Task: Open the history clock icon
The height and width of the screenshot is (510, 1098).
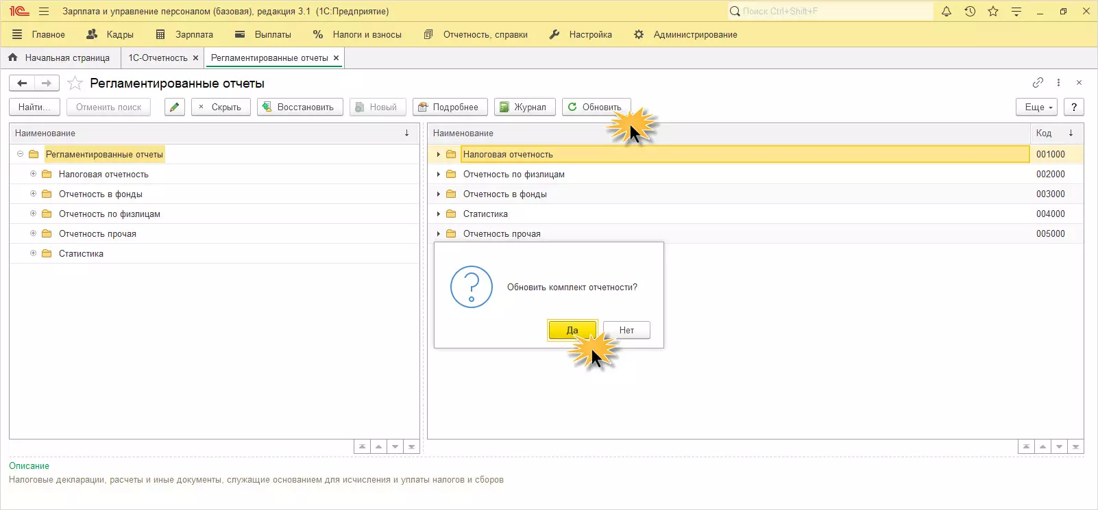Action: (x=970, y=12)
